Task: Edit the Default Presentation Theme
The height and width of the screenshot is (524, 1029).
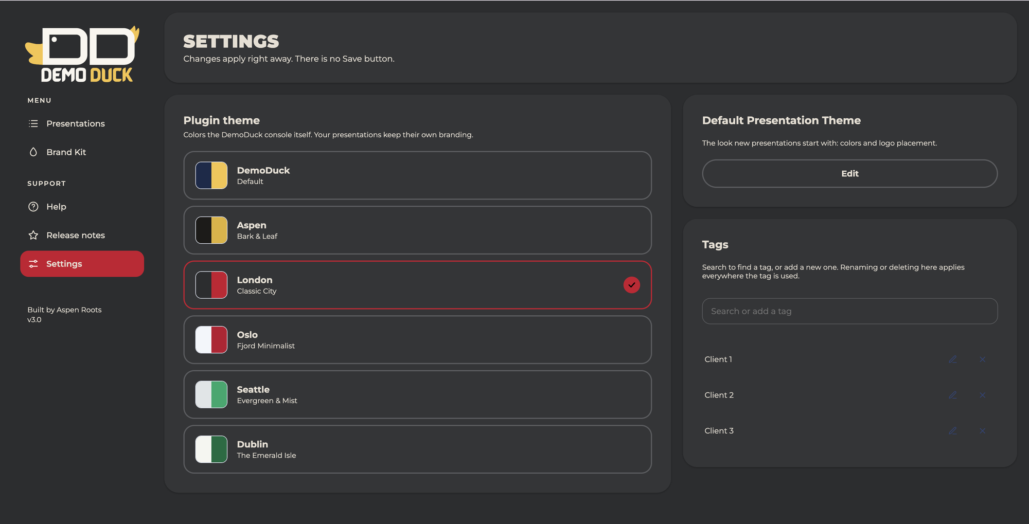Action: click(849, 174)
